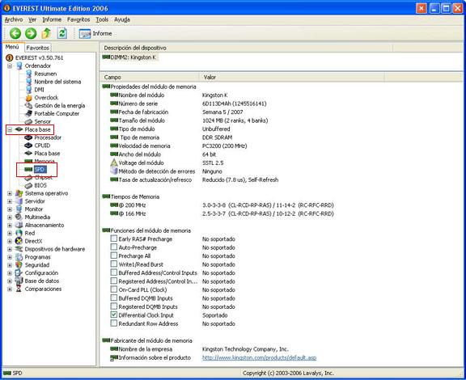Viewport: 466px width, 380px height.
Task: Select Portable Computer entry
Action: point(57,113)
